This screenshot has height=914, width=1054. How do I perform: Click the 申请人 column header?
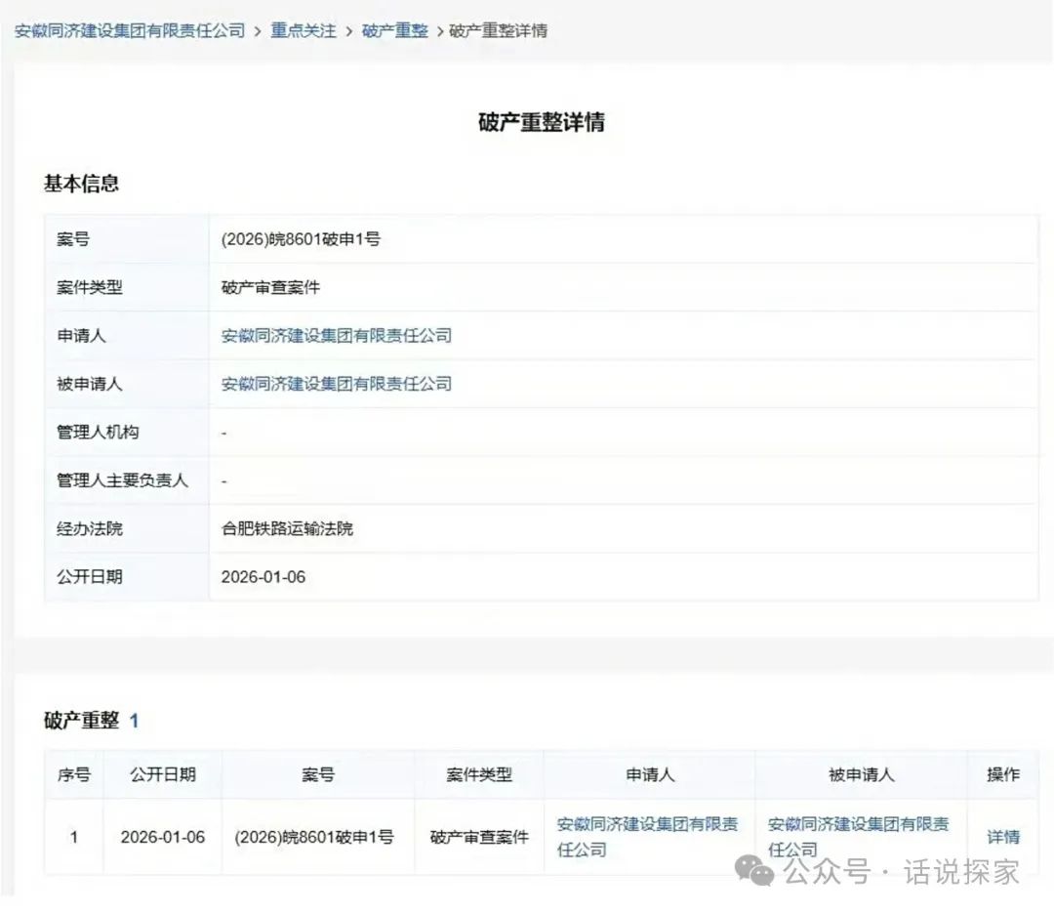click(x=649, y=774)
